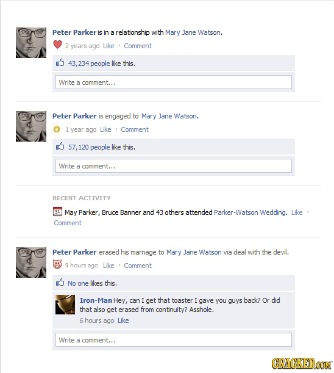Like the Parker-Watson Wedding activity
This screenshot has height=373, width=334.
point(297,212)
